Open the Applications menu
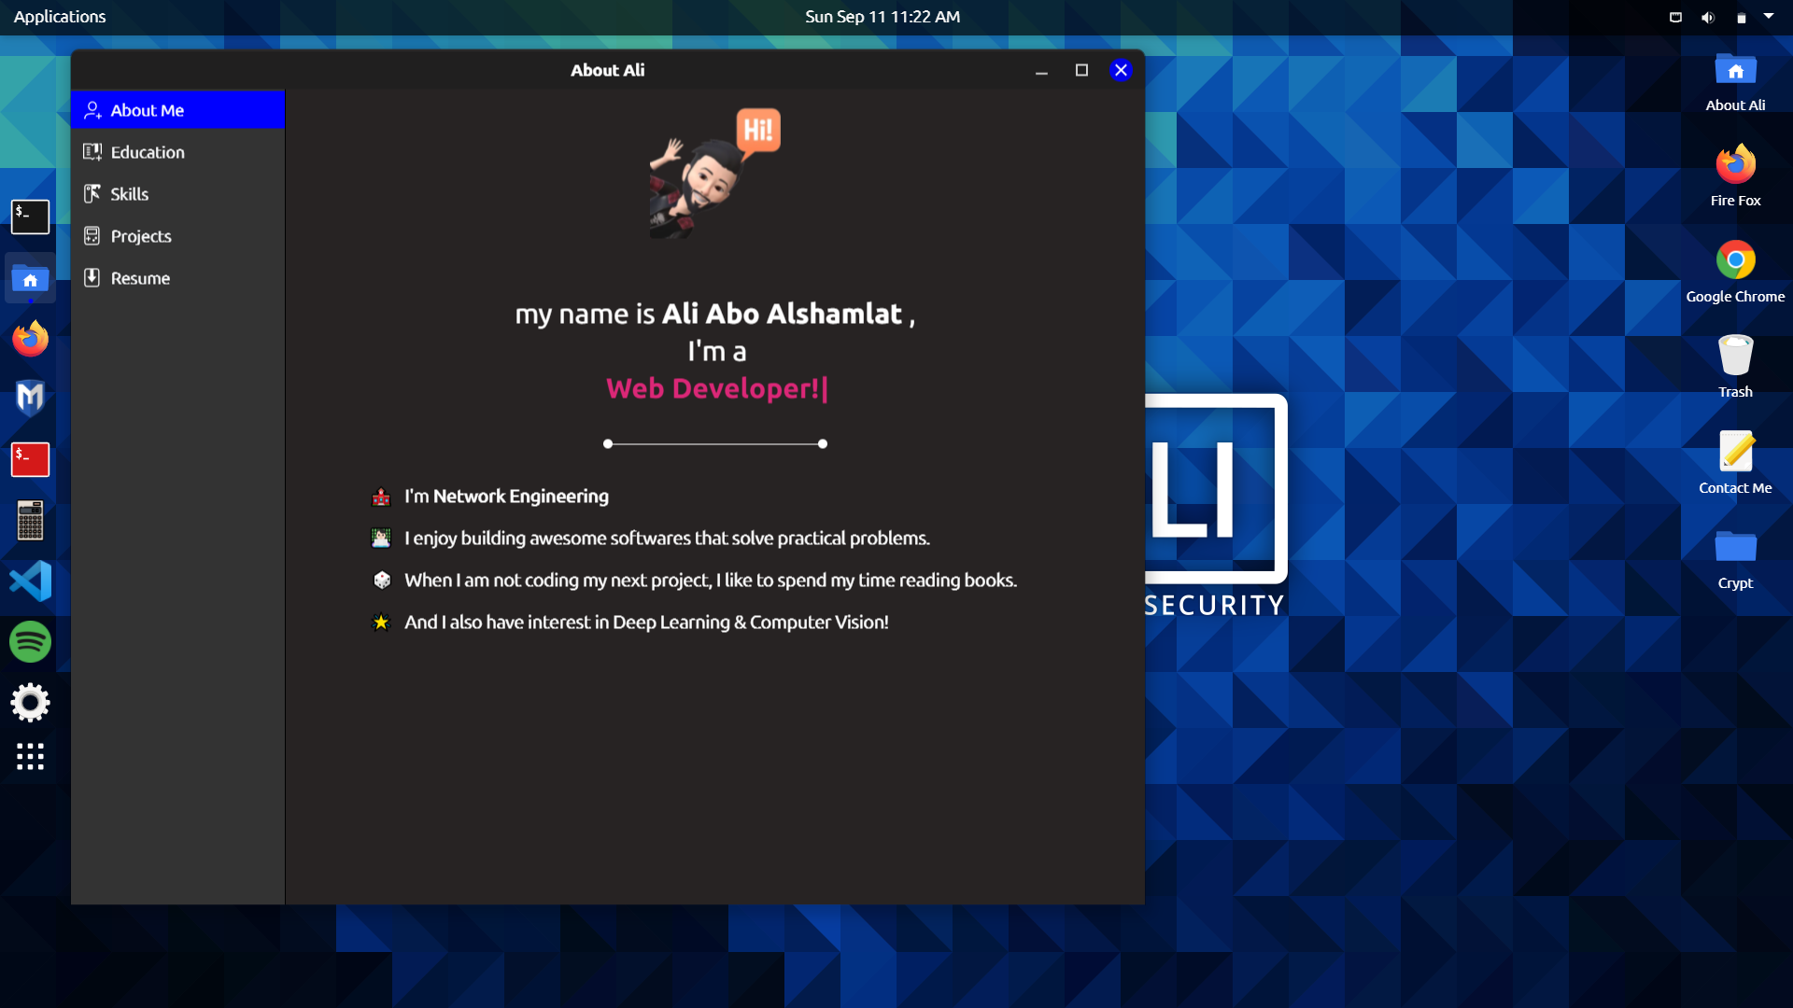The width and height of the screenshot is (1793, 1008). pos(59,16)
